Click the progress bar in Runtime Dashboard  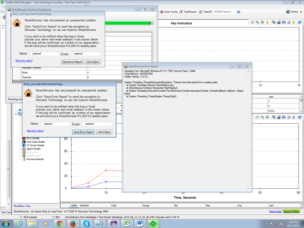(129, 23)
